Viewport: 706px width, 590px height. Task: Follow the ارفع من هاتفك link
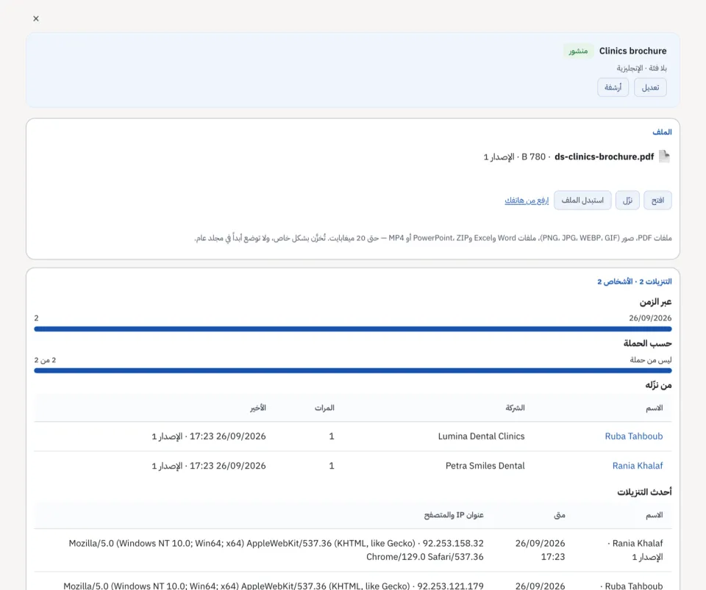point(527,200)
